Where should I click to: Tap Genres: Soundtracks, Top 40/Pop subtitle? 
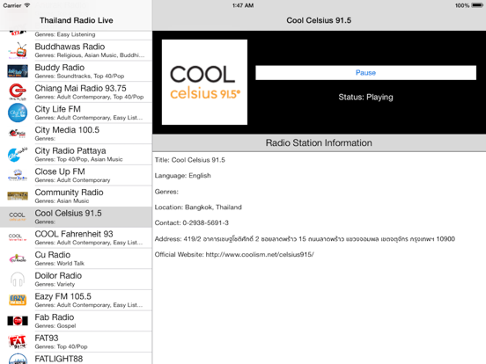coord(79,76)
